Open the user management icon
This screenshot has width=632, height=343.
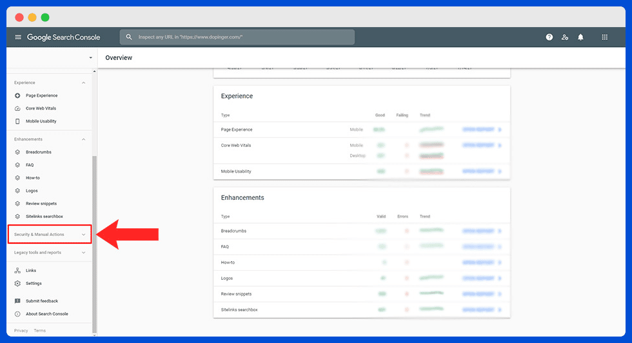[565, 37]
